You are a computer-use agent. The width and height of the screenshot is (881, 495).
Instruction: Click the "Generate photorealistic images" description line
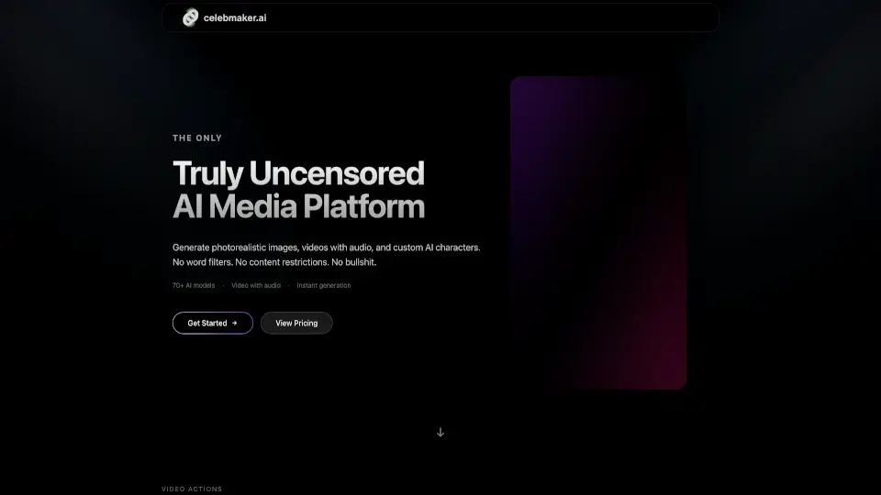click(x=326, y=247)
